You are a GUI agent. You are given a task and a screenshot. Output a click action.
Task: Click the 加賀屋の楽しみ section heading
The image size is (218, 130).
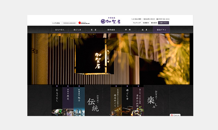(x=152, y=99)
